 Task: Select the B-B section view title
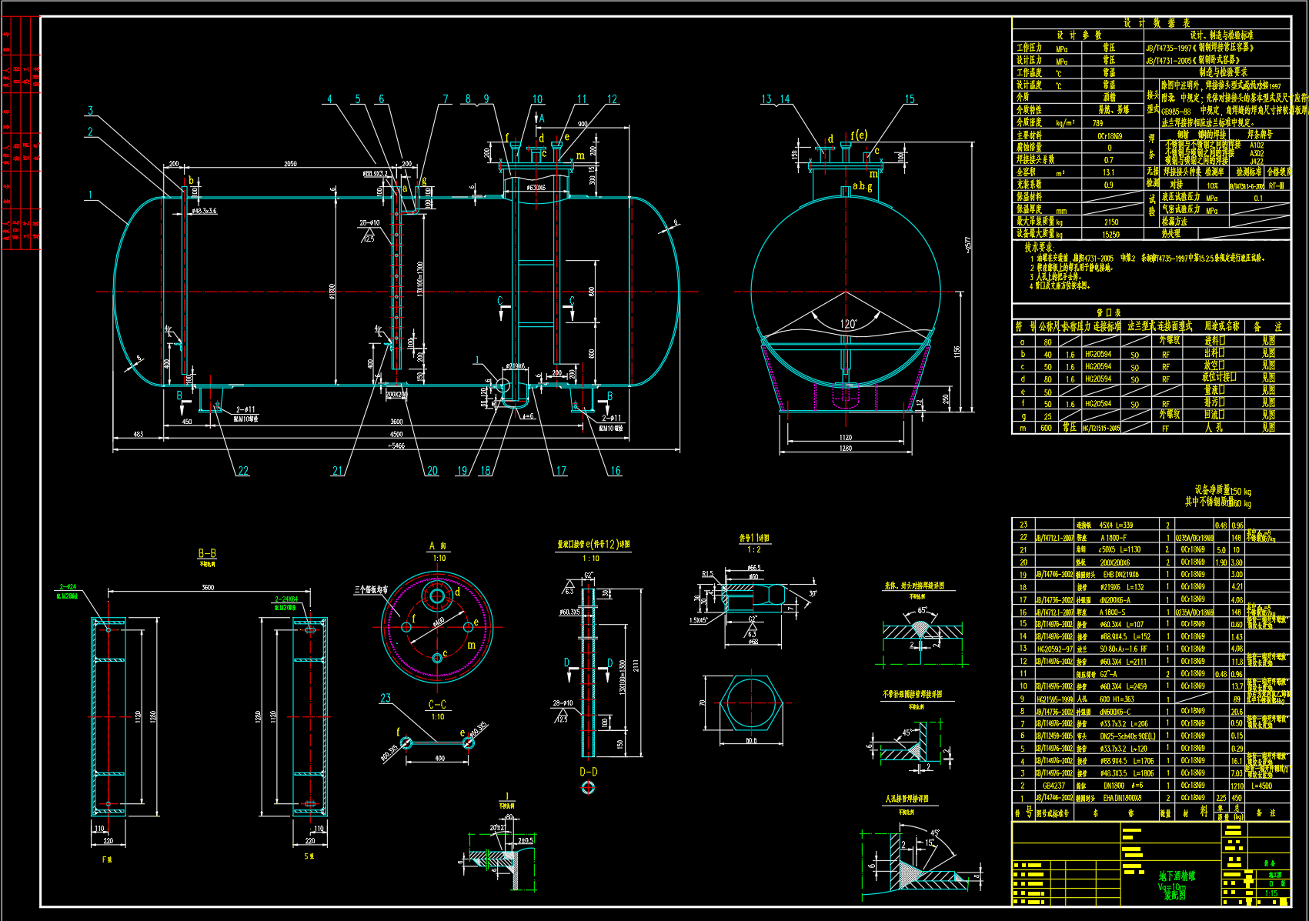click(207, 553)
